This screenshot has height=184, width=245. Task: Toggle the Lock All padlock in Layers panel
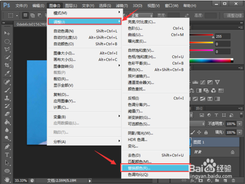(x=206, y=132)
